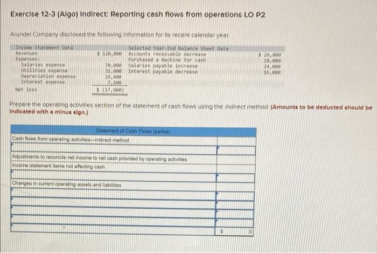Click 'Purchased a machine for cash' label
This screenshot has width=377, height=253.
click(x=167, y=60)
